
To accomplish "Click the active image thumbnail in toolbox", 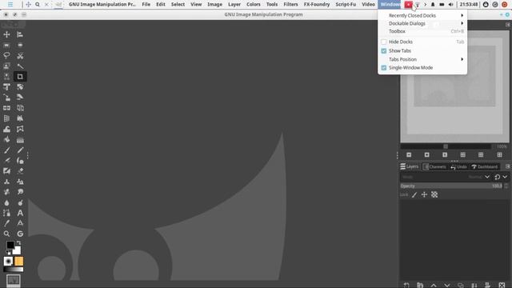I will tap(14, 281).
